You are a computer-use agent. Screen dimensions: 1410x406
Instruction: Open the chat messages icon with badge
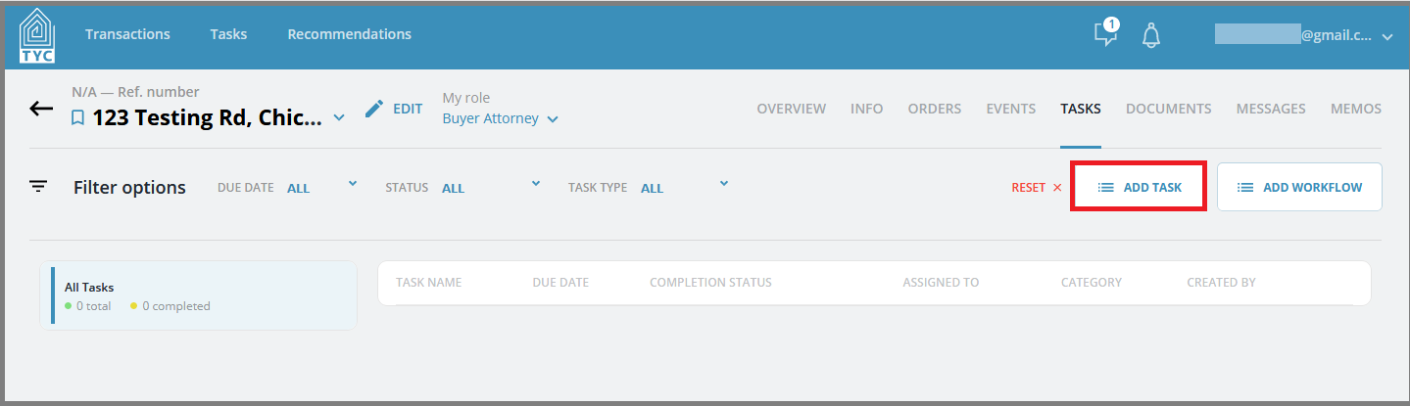[1106, 33]
